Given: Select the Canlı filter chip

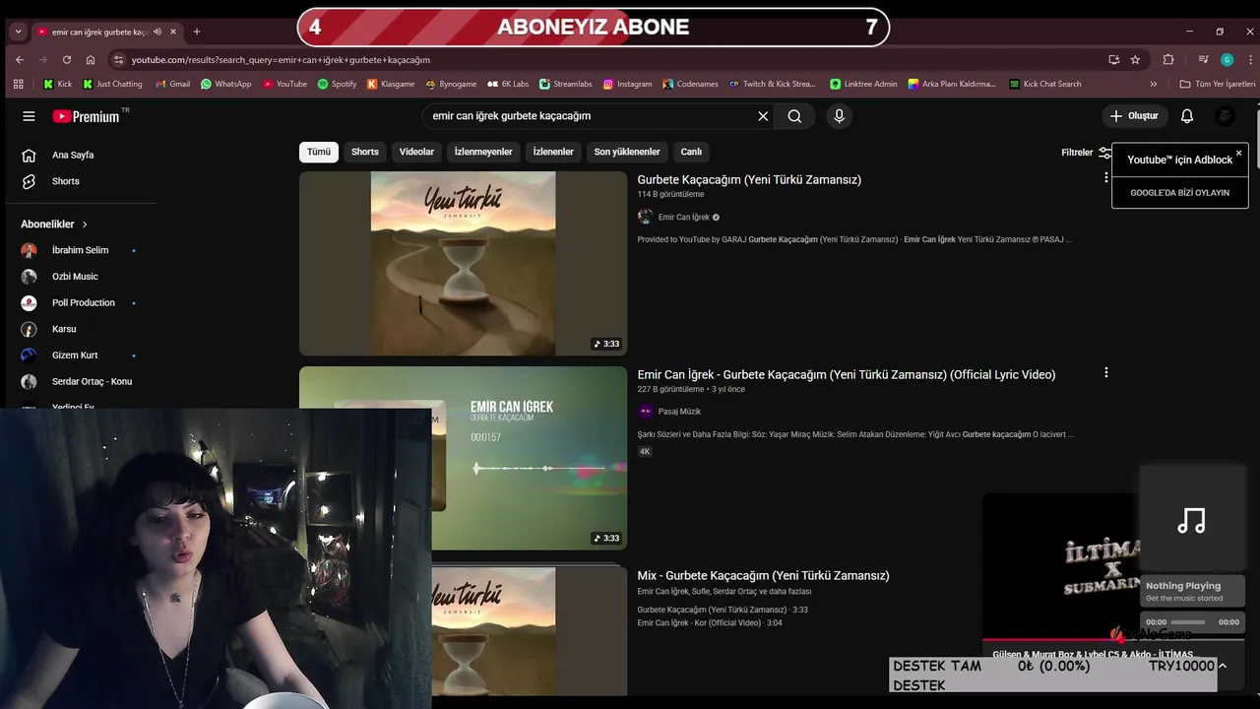Looking at the screenshot, I should 692,152.
